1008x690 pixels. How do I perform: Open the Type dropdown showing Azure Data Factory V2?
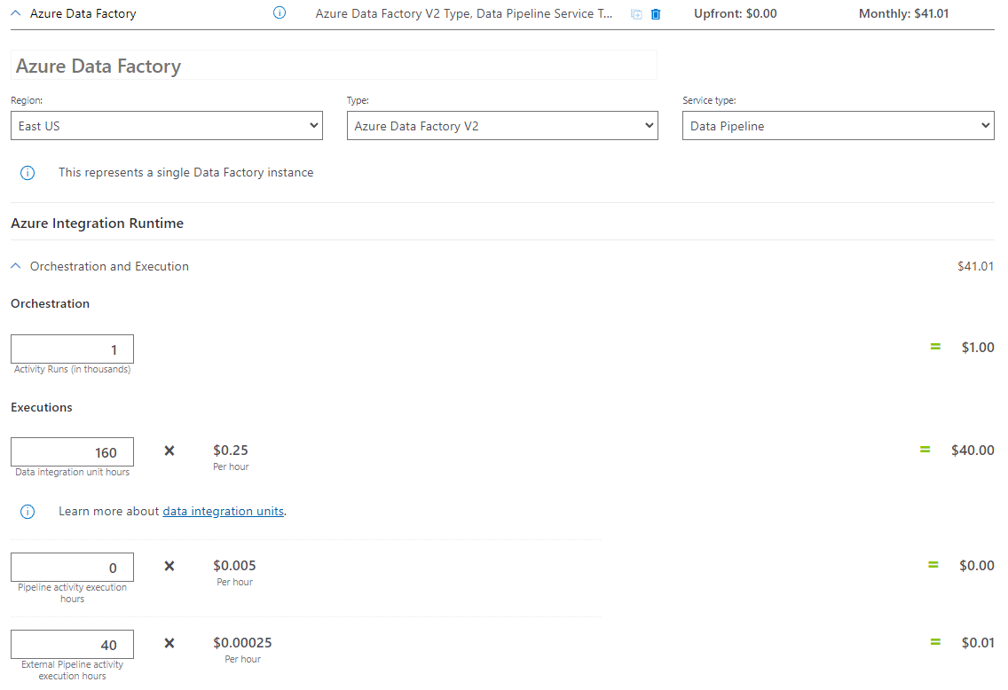coord(502,125)
